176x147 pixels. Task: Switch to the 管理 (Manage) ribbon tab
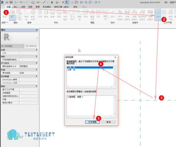pos(37,7)
